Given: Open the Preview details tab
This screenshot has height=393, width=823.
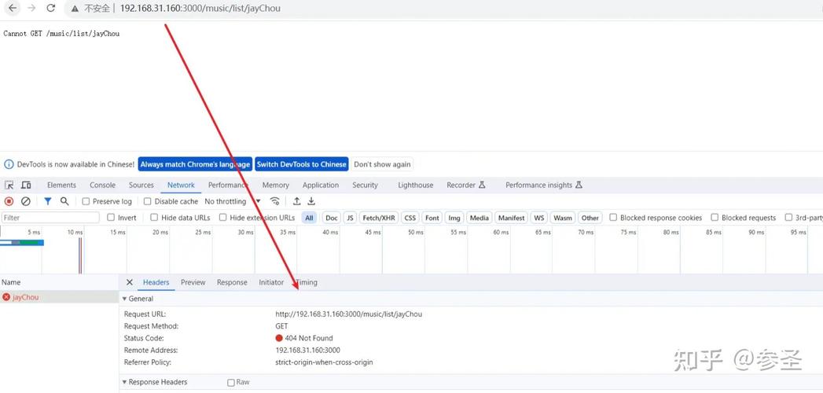Looking at the screenshot, I should [x=193, y=282].
